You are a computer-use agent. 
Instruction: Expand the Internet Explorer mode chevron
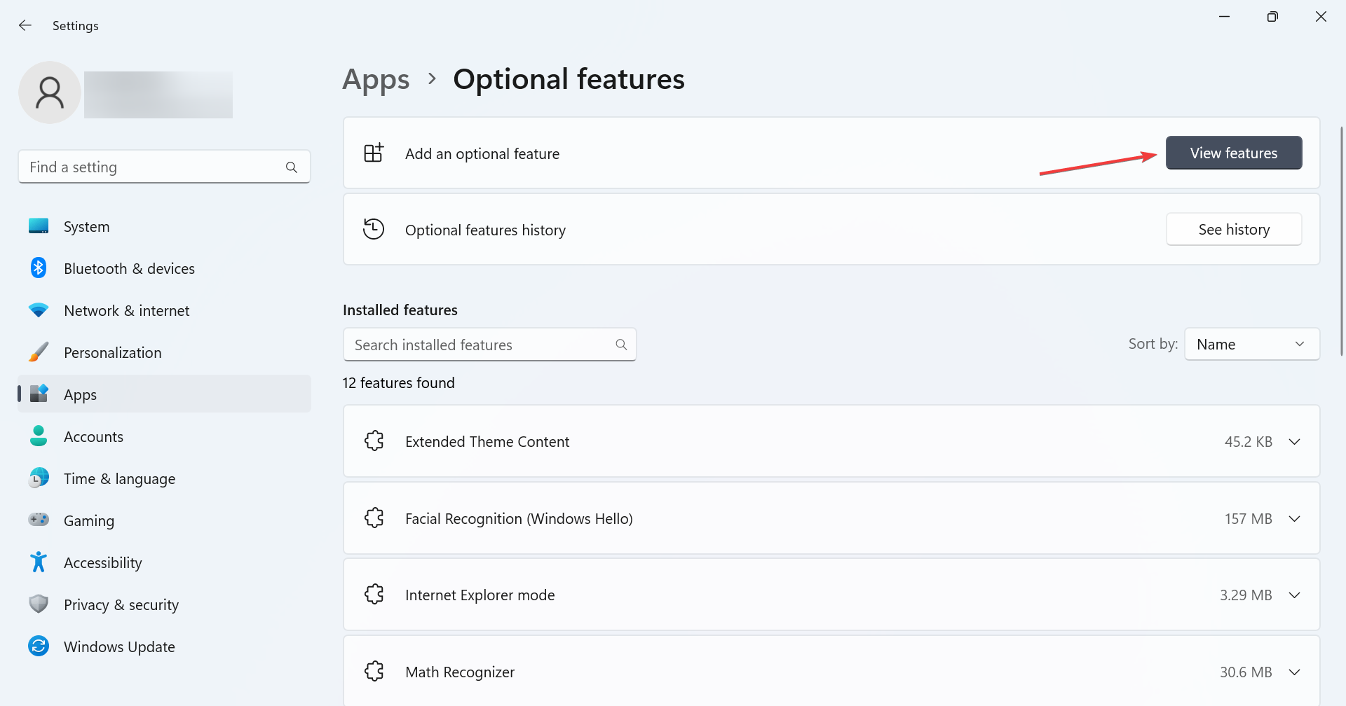coord(1294,595)
